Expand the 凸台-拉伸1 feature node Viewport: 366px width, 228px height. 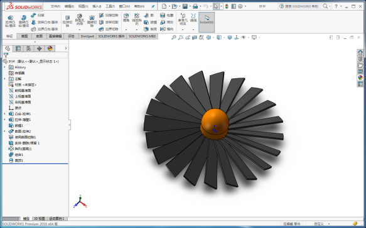(4, 113)
